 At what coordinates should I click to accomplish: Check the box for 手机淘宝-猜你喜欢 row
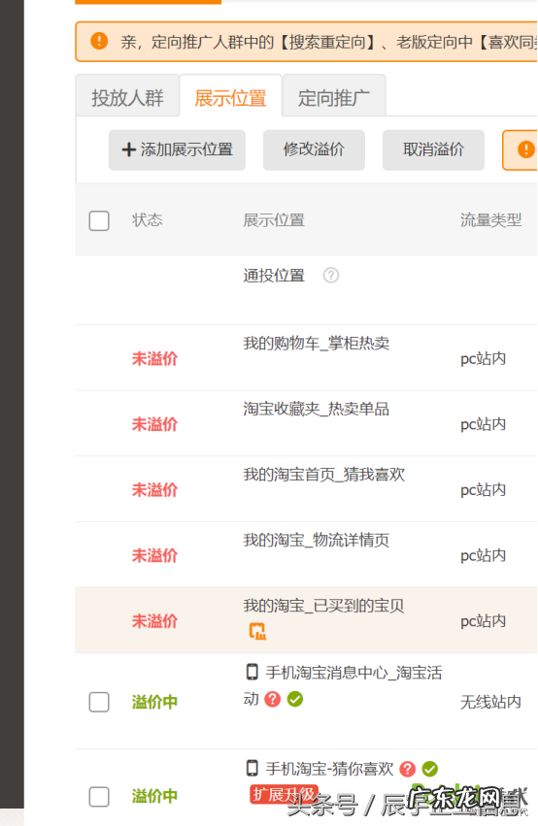pos(99,797)
